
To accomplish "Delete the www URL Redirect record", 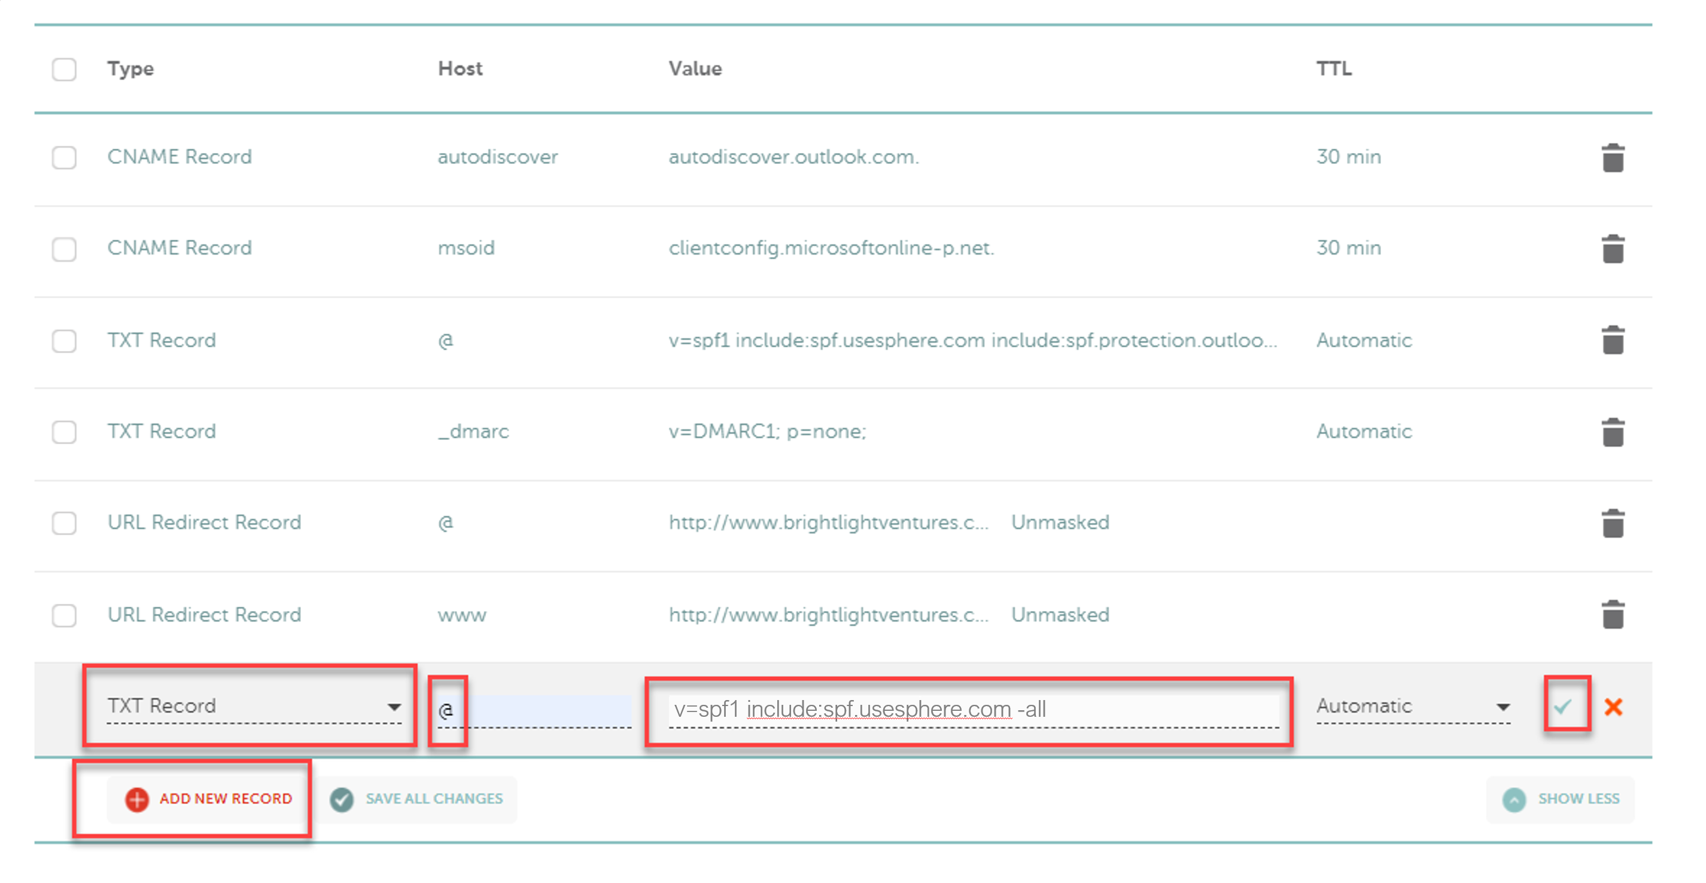I will coord(1613,615).
